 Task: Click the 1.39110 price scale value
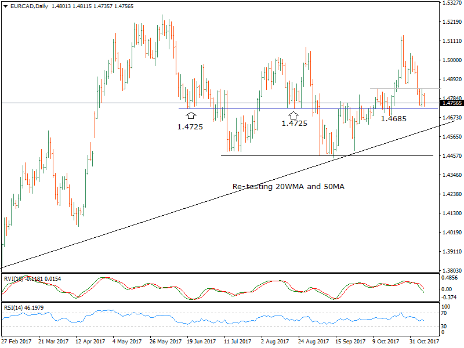(x=452, y=252)
